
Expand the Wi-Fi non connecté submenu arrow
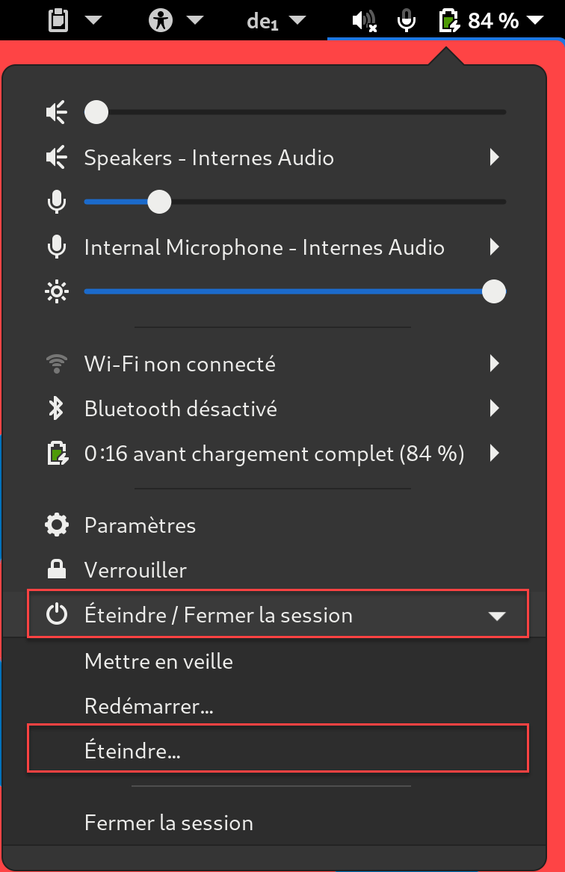pos(494,364)
